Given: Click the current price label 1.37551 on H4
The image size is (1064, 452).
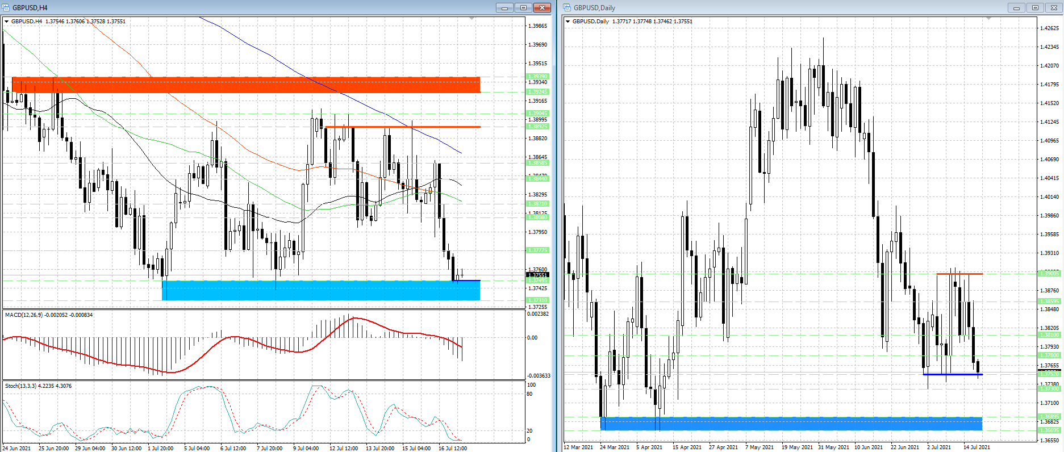Looking at the screenshot, I should click(537, 275).
